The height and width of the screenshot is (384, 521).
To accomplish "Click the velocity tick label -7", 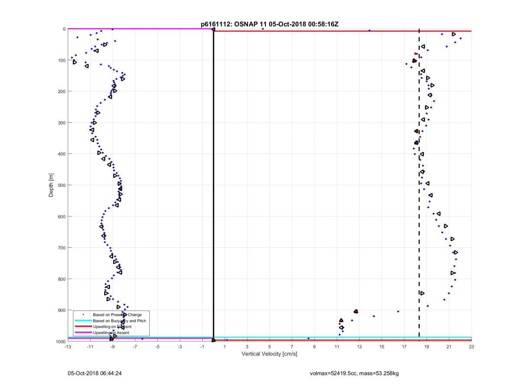I will pyautogui.click(x=135, y=347).
